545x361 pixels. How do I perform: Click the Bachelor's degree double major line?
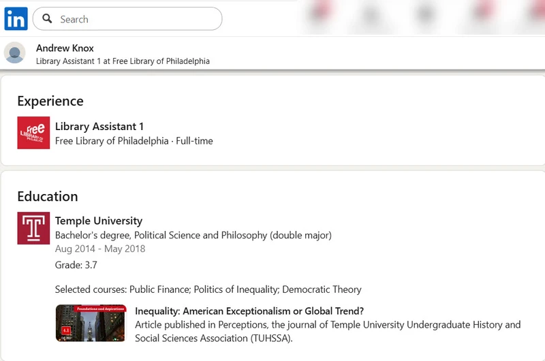[x=193, y=236]
